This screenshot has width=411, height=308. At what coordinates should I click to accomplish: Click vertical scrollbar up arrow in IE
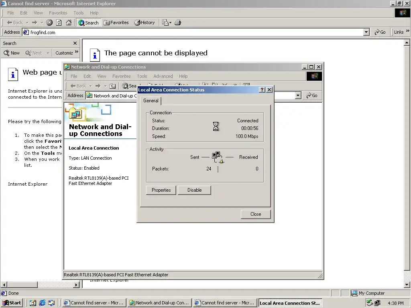(407, 42)
